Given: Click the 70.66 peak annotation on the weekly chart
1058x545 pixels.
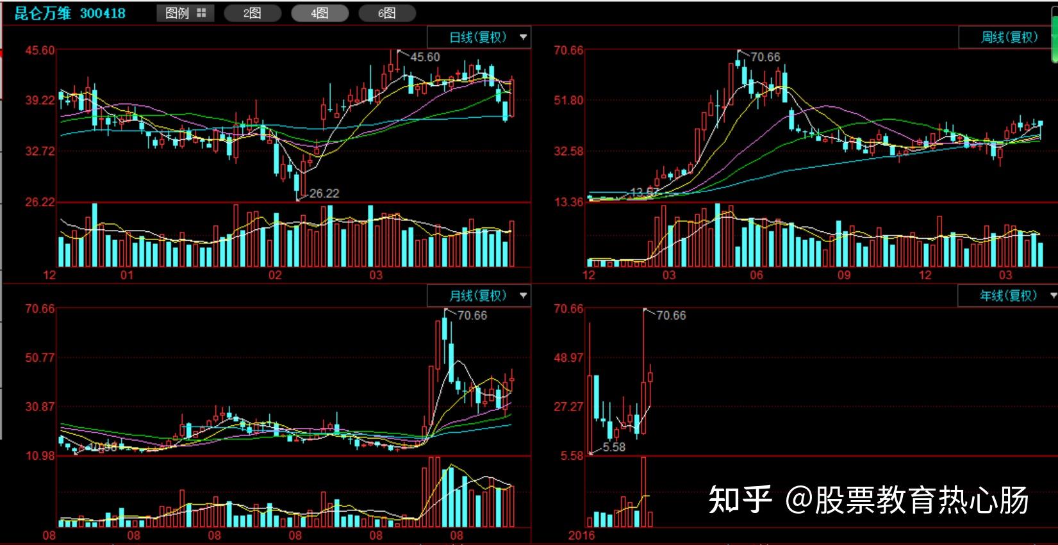Looking at the screenshot, I should tap(765, 57).
